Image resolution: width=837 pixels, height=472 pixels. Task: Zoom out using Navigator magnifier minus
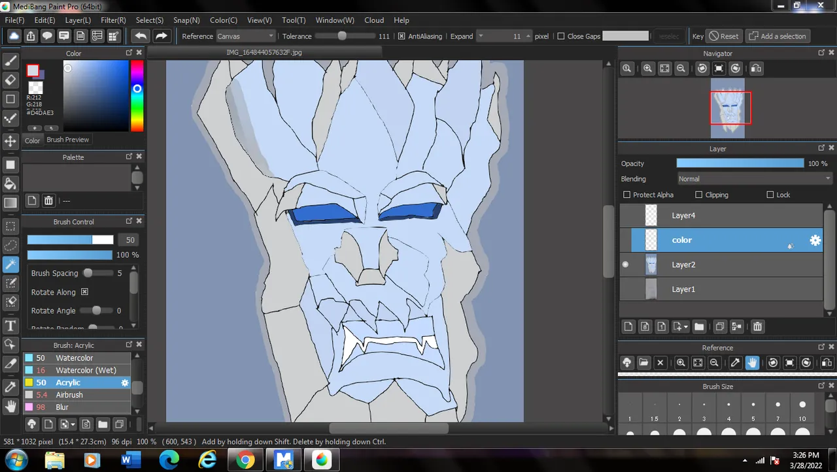coord(681,69)
